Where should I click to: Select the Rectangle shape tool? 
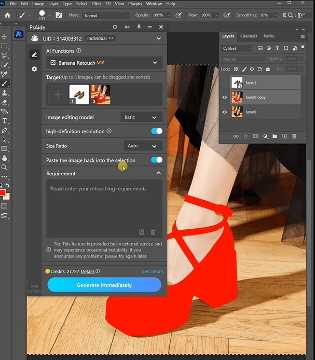tap(4, 149)
